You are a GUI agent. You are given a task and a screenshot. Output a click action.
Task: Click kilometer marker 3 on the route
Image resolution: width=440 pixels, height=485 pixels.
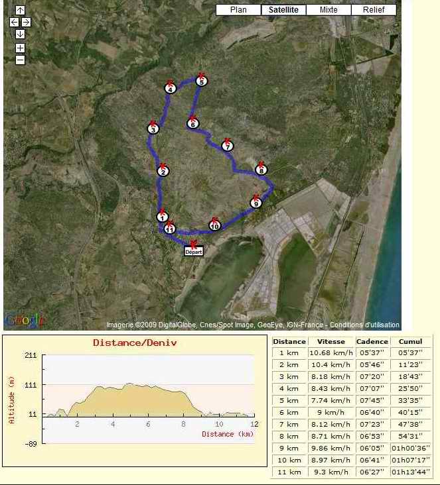(x=153, y=128)
